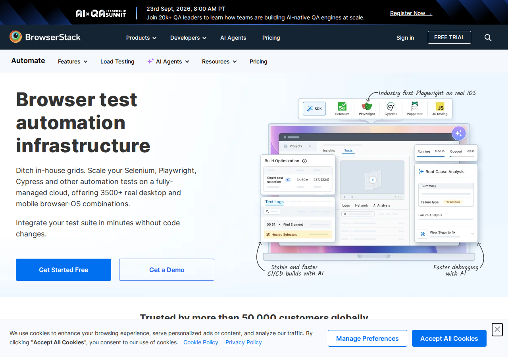Screen dimensions: 508x357
Task: Open Pricing in top navigation bar
Action: [271, 38]
